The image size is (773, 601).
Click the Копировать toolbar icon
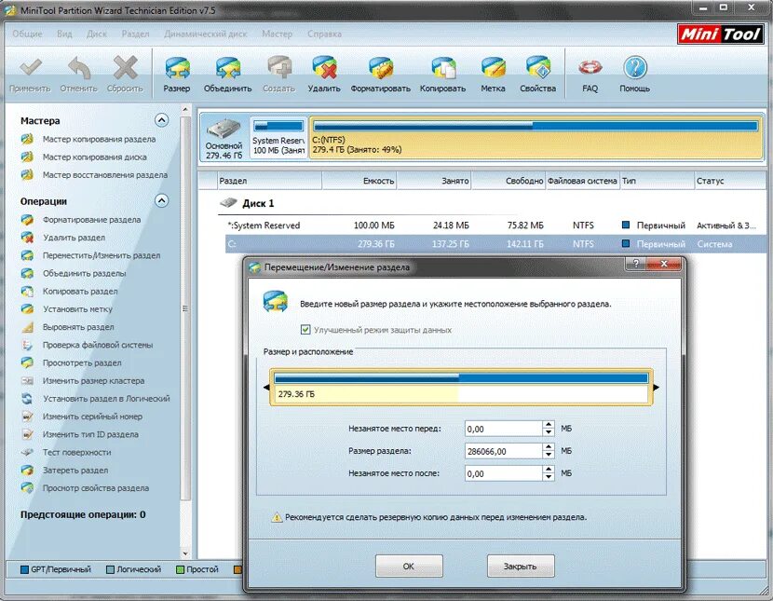tap(442, 68)
